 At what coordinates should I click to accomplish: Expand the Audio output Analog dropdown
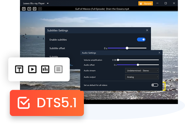coord(142,77)
